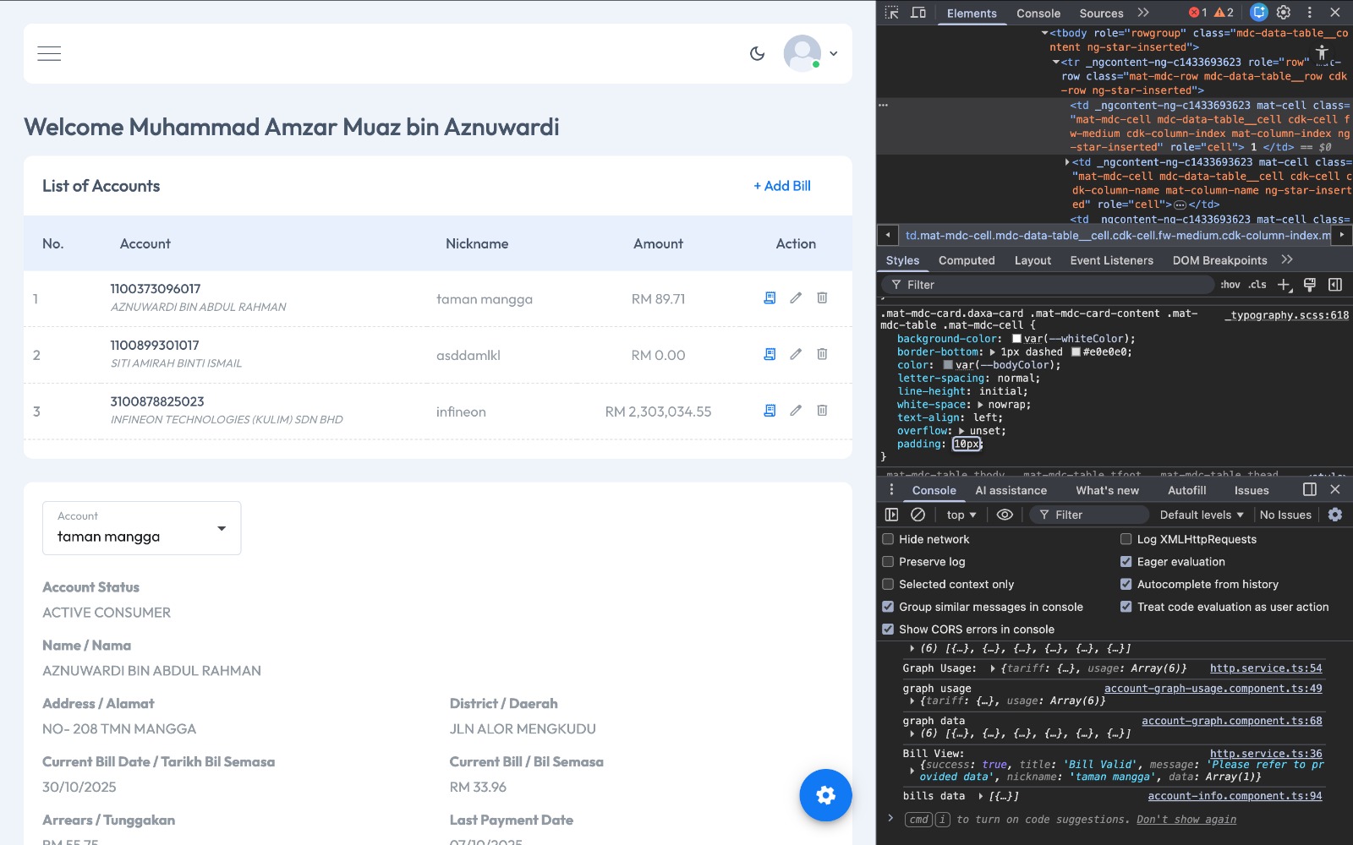View bill for asddamlkl account
The image size is (1353, 845).
pos(770,354)
